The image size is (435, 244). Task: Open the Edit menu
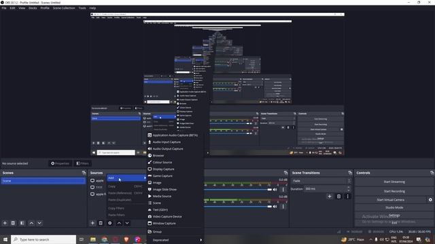tap(12, 8)
